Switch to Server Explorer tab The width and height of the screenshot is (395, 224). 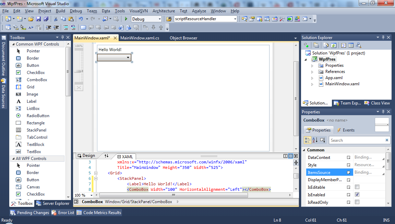point(53,203)
